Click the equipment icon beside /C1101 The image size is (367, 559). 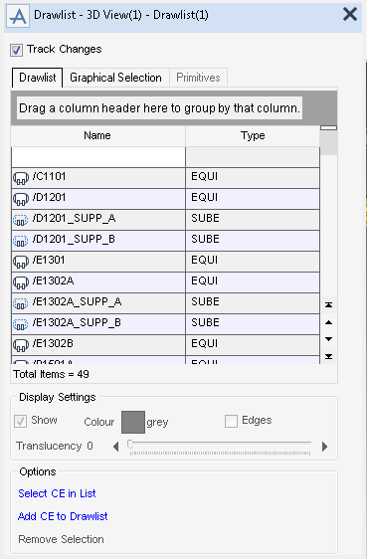(21, 178)
